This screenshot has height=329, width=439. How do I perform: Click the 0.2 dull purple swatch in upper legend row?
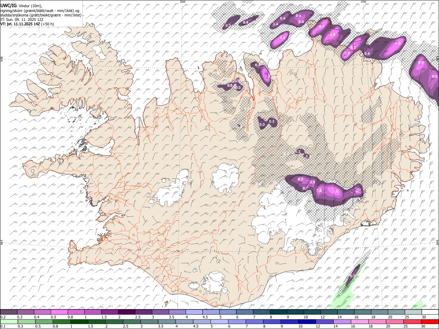click(9, 312)
